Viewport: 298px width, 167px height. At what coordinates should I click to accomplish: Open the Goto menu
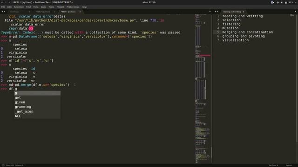point(43,7)
